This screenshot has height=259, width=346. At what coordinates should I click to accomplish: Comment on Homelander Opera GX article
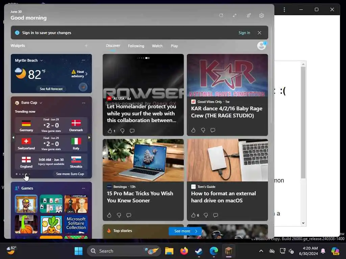(132, 131)
